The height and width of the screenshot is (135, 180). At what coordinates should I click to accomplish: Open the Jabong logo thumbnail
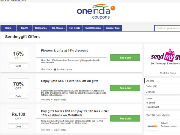(152, 126)
